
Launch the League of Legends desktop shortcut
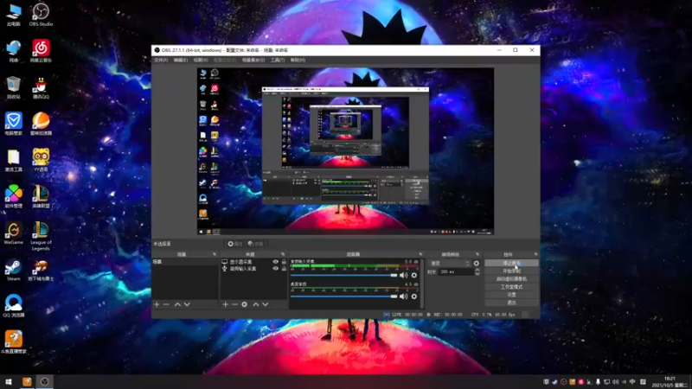point(41,235)
